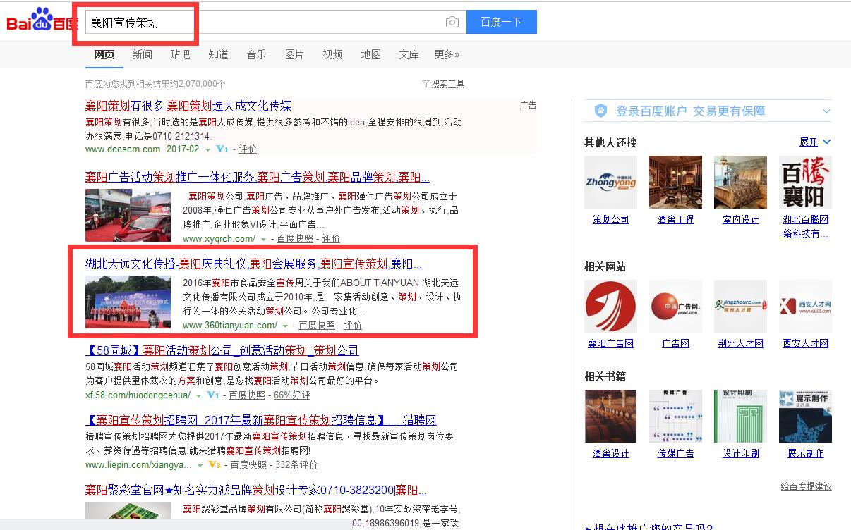Open result 湖北天远文化传播-襄阳庆典礼仪
This screenshot has width=851, height=530.
click(254, 264)
